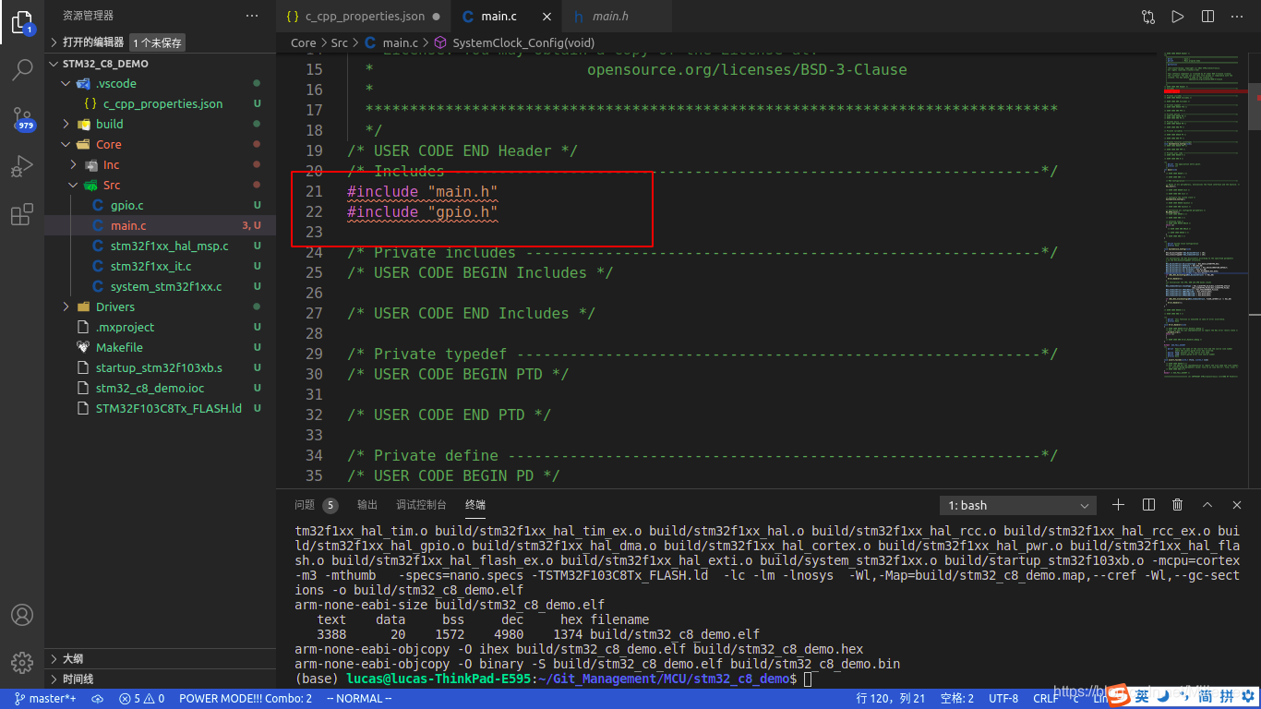The image size is (1261, 709).
Task: Focus the terminal command prompt
Action: (808, 679)
